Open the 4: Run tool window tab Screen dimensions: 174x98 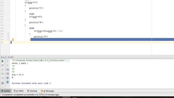[x=6, y=91]
